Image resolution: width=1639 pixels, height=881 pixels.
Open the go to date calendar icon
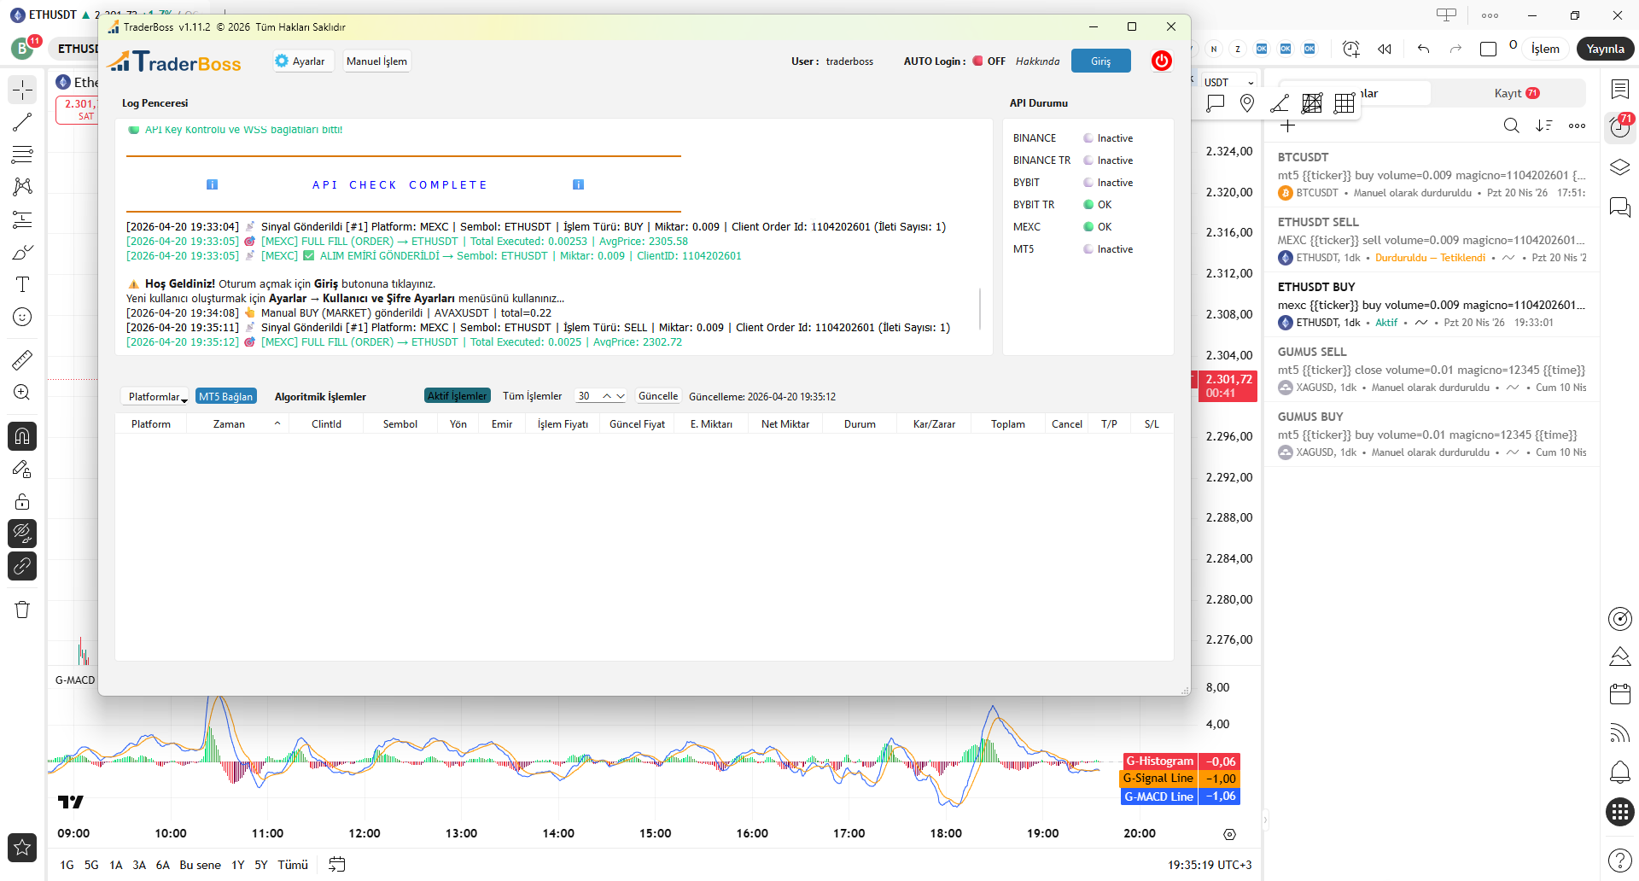tap(337, 865)
